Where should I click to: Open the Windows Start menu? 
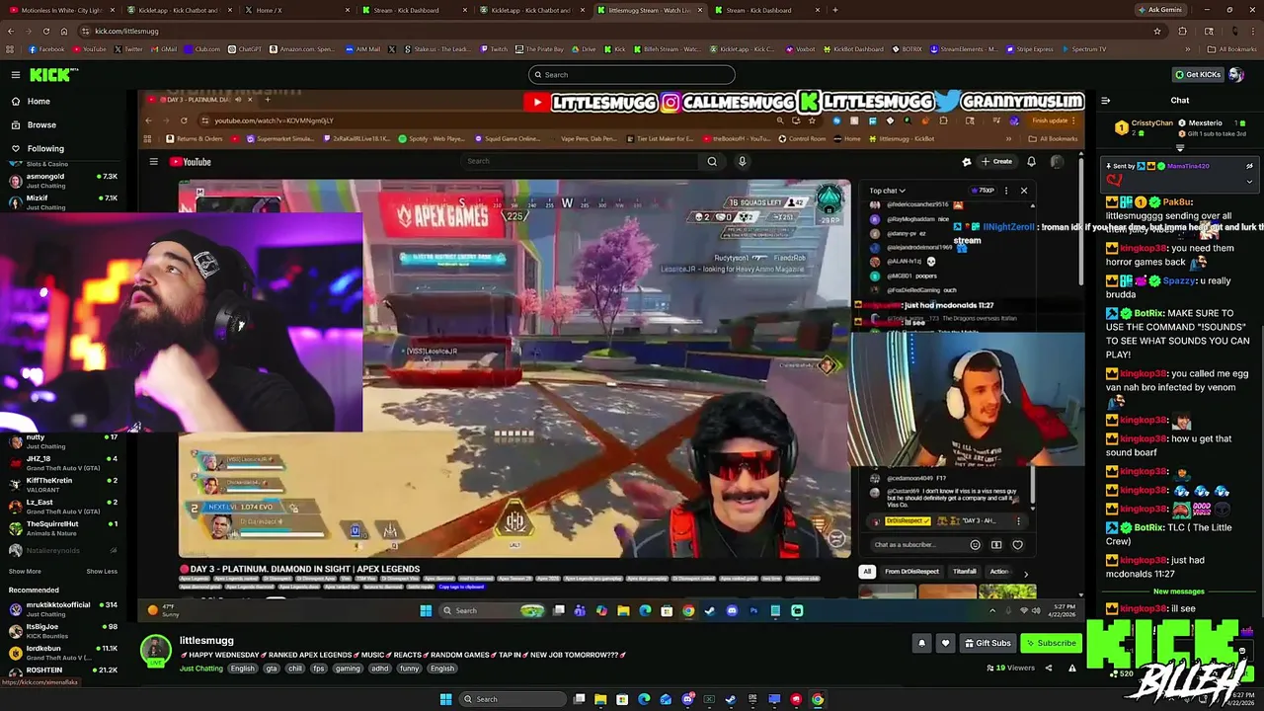445,699
